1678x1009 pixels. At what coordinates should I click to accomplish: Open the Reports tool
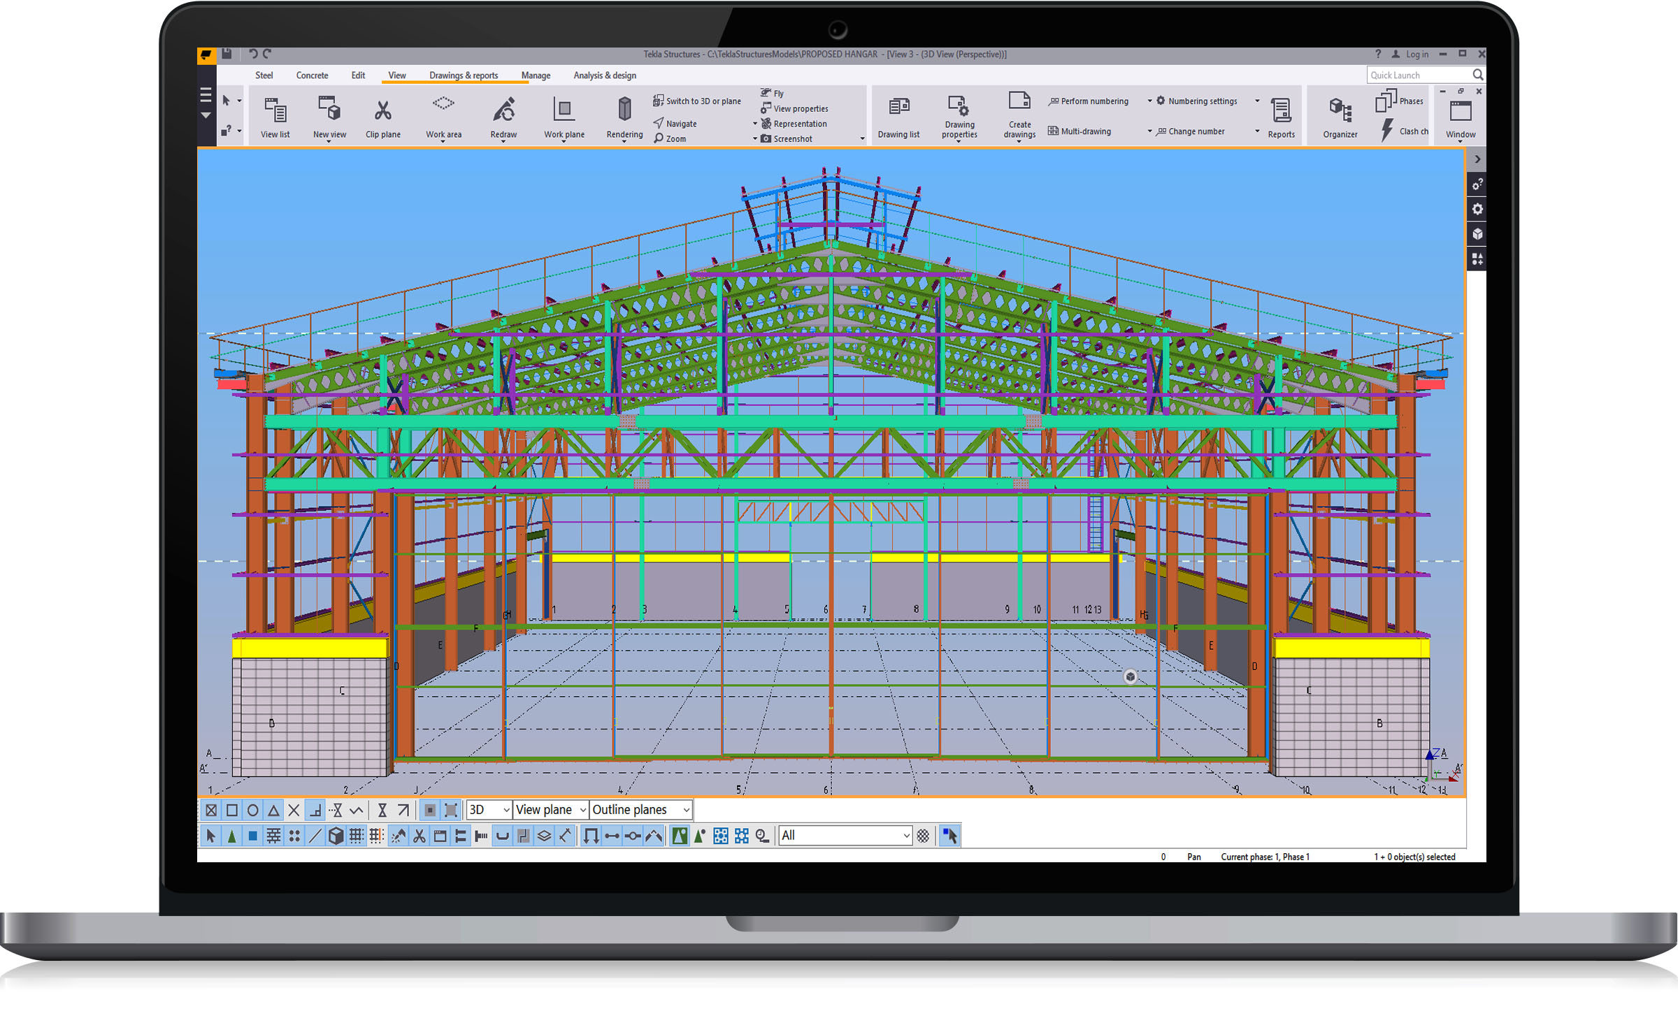click(x=1281, y=117)
